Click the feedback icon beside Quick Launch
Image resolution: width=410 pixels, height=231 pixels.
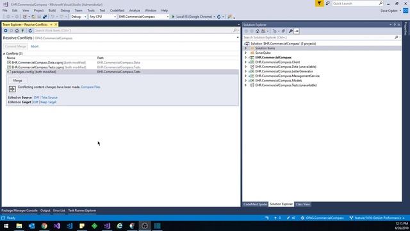click(327, 3)
